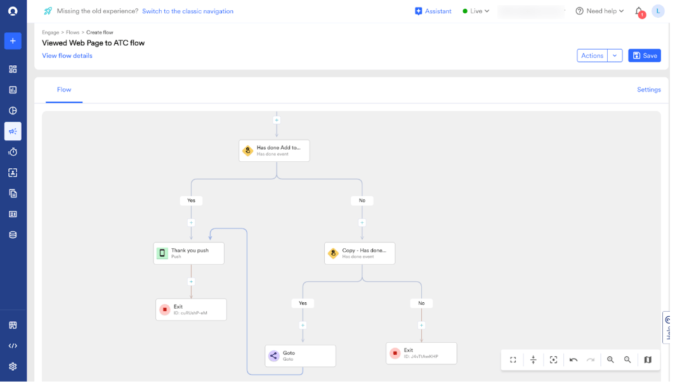This screenshot has width=675, height=386.
Task: Select the Flow tab
Action: (x=64, y=90)
